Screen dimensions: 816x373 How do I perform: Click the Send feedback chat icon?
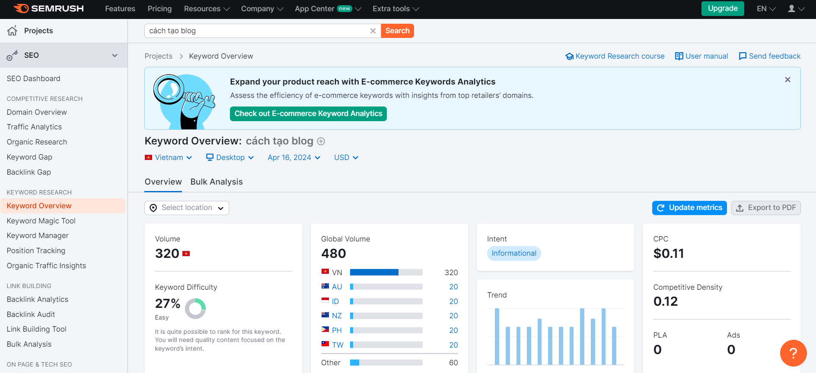coord(743,56)
